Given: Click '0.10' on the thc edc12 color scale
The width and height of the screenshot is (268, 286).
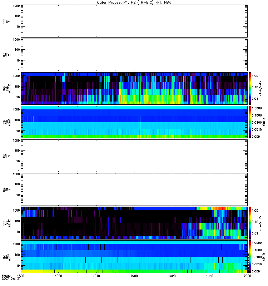Looking at the screenshot, I should coord(255,222).
